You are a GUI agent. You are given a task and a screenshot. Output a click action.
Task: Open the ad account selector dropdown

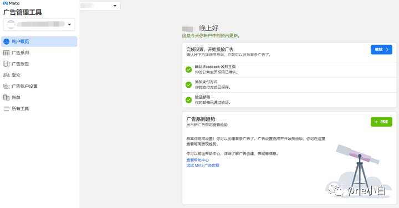tap(39, 24)
